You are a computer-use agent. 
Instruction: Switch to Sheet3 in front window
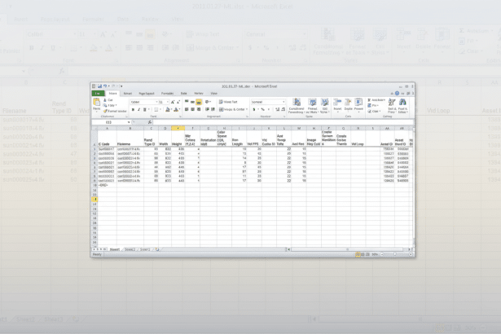tap(145, 249)
